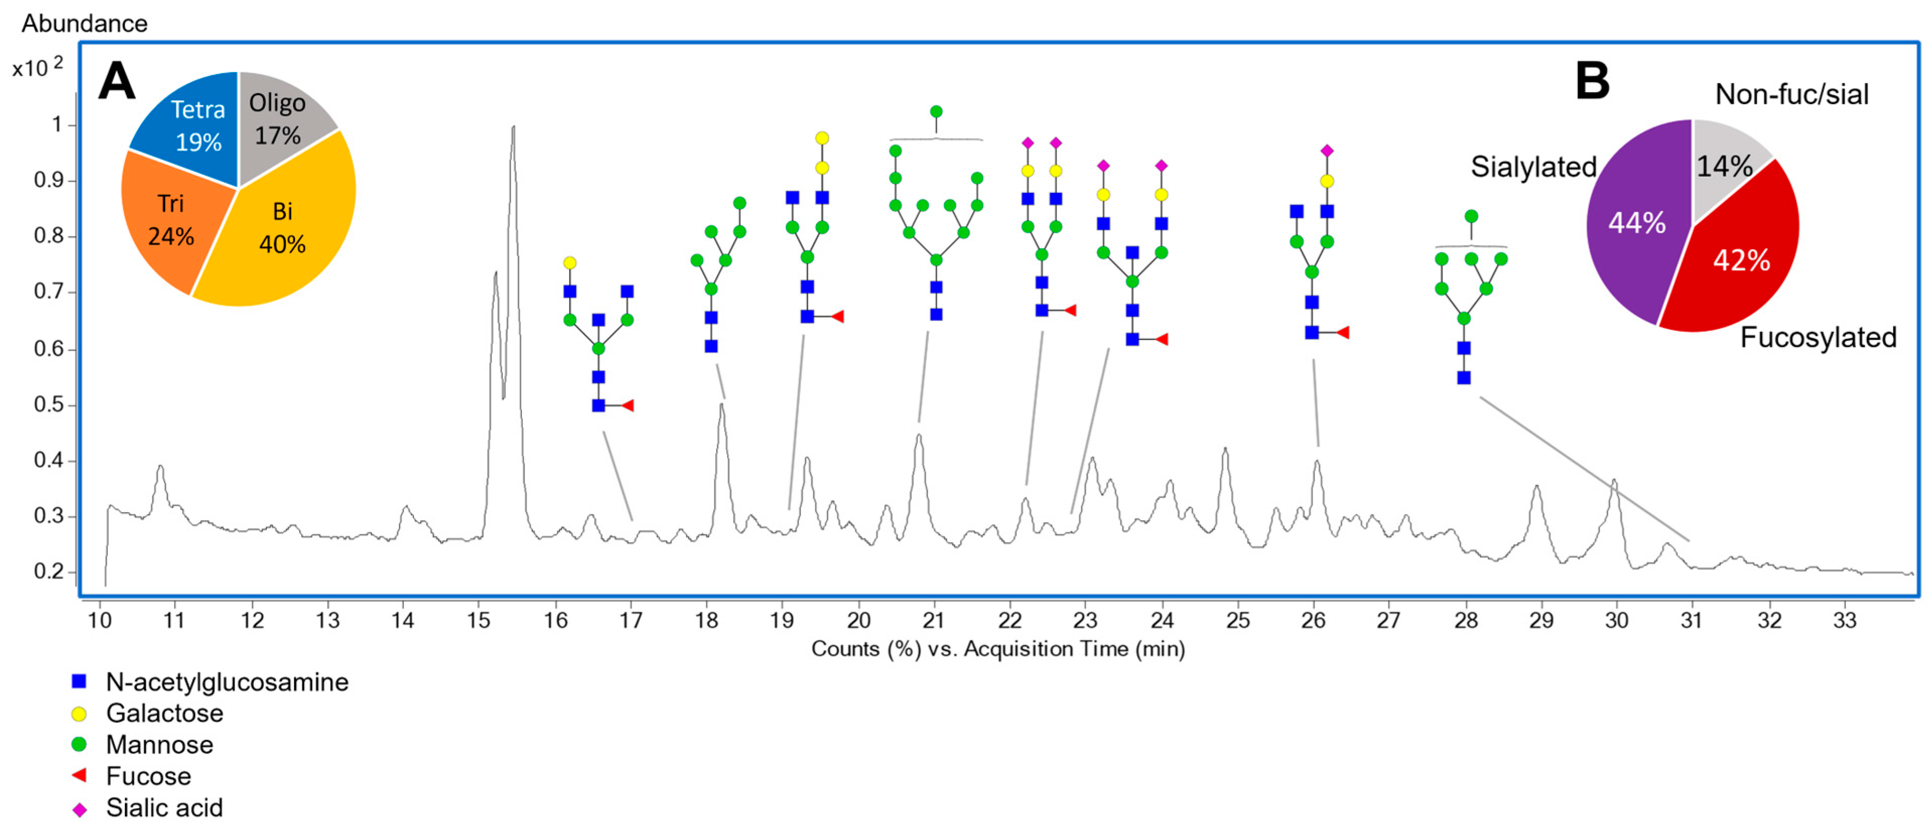1929x831 pixels.
Task: Click the green Mannose legend circle
Action: [79, 744]
